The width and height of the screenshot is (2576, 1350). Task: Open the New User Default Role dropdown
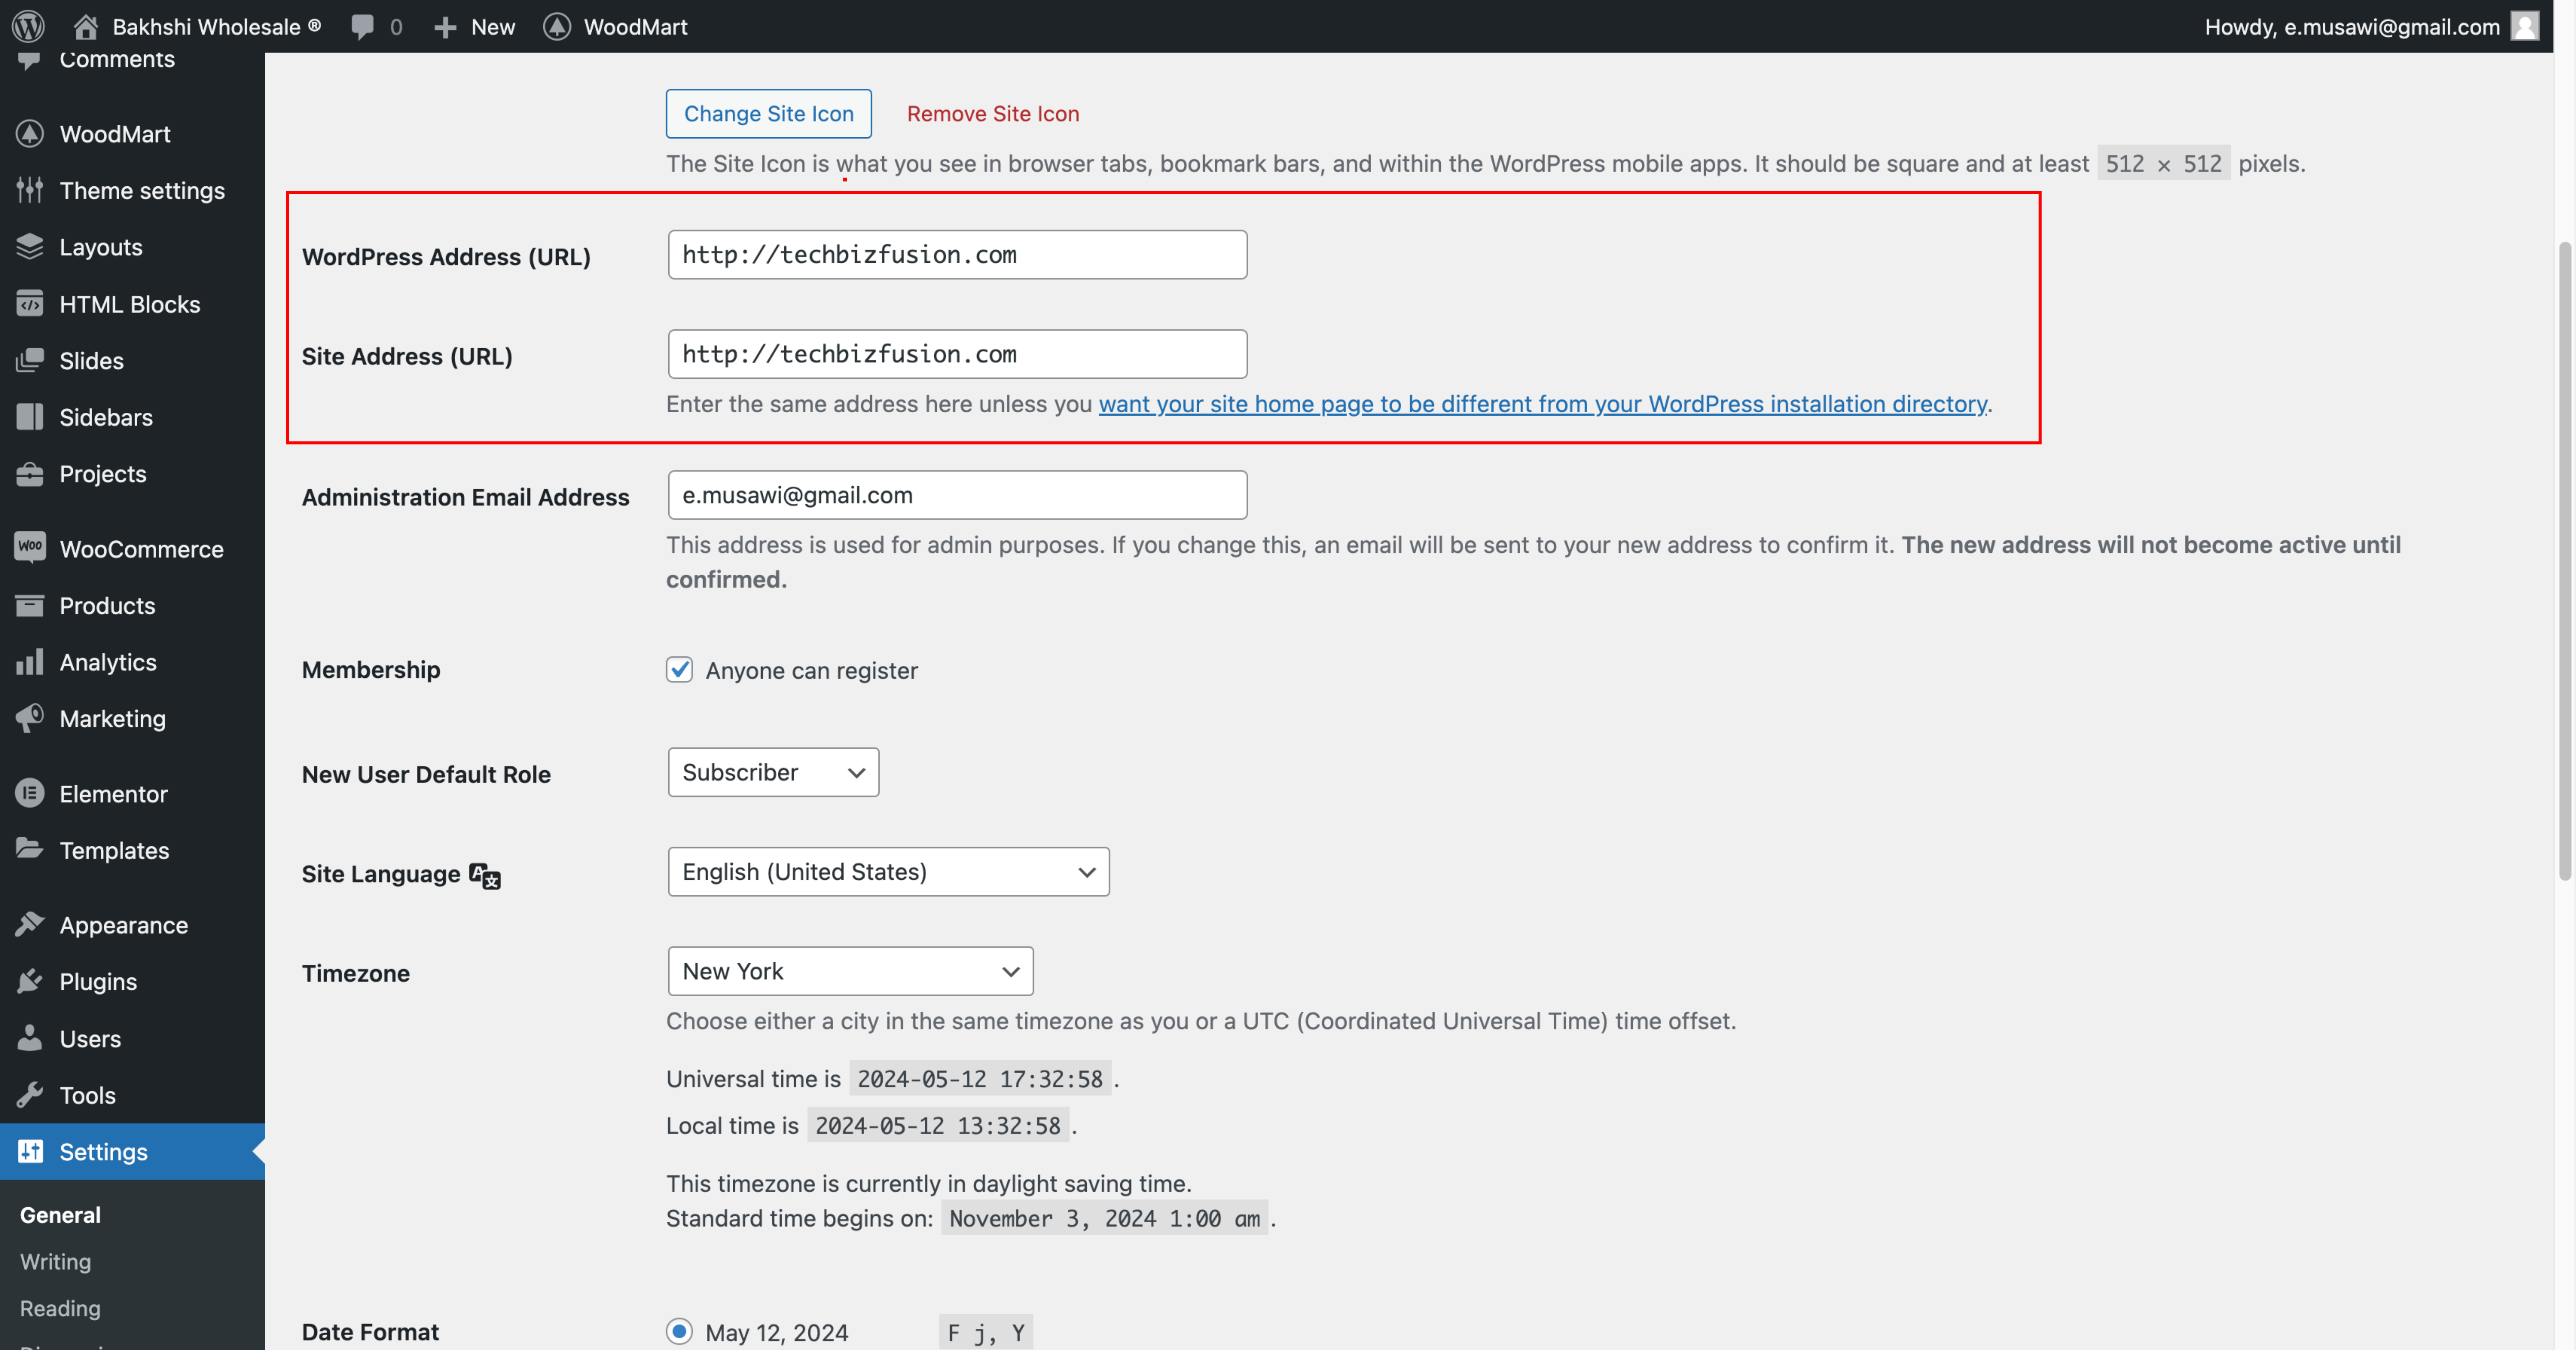[x=773, y=772]
